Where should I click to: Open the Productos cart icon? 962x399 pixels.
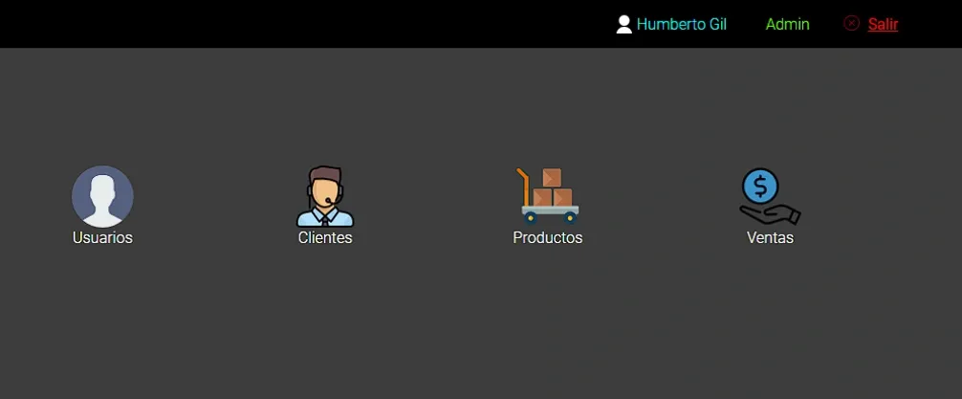click(x=548, y=196)
